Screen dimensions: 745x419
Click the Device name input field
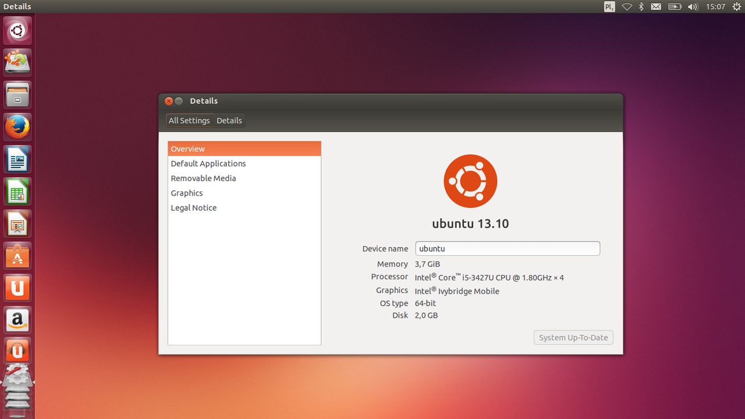(x=508, y=248)
